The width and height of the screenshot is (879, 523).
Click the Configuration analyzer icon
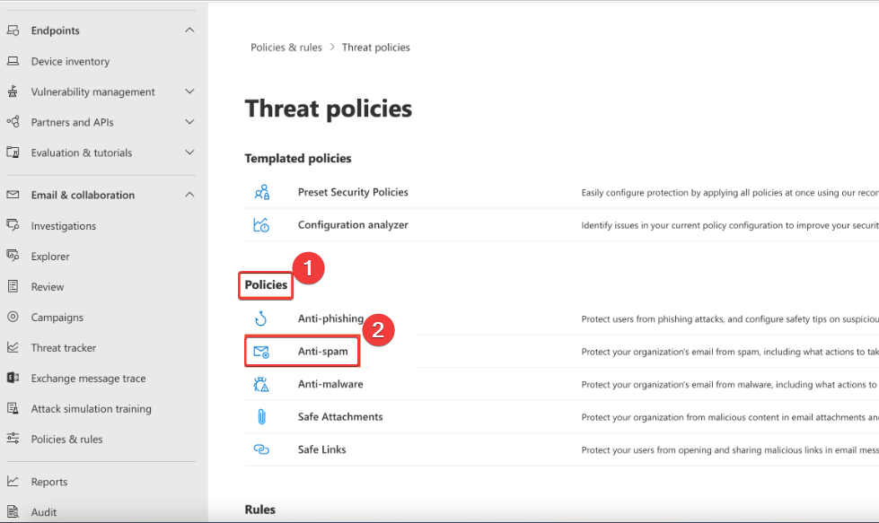[261, 225]
